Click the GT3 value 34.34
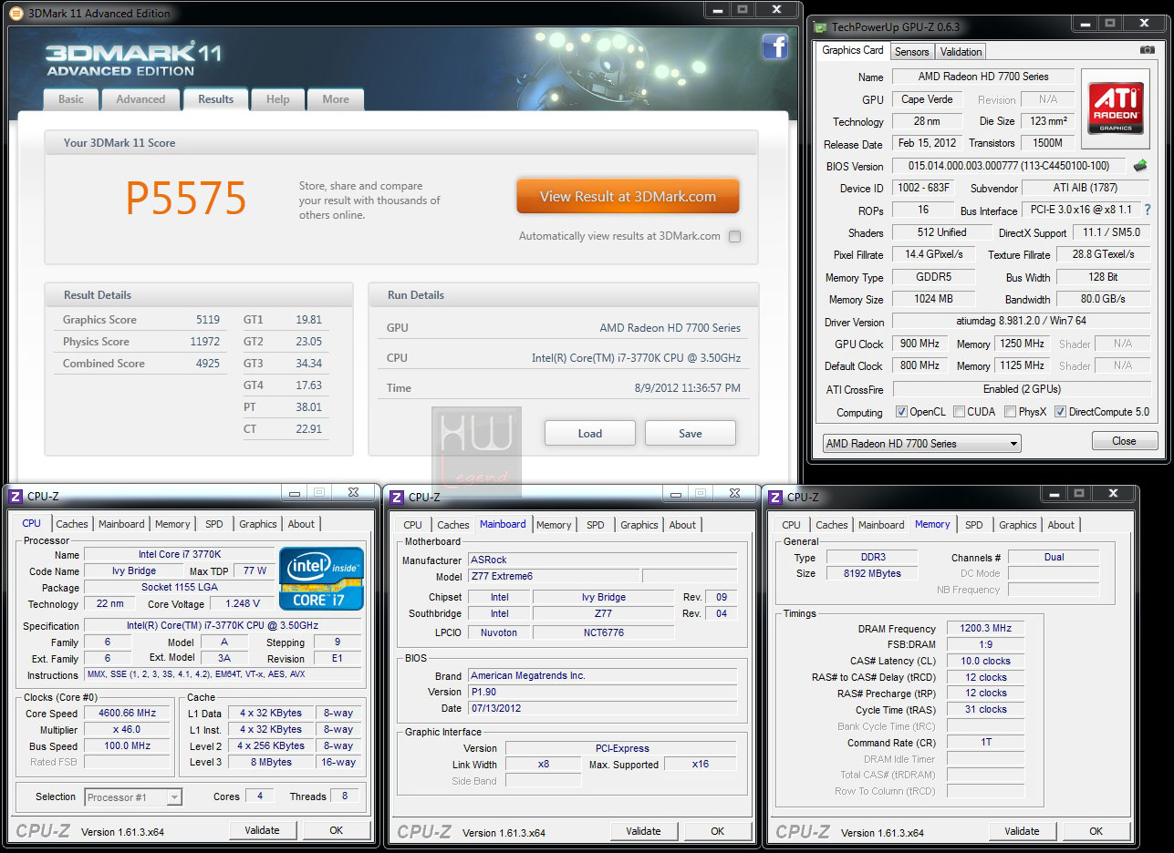Screen dimensions: 1174x853 click(308, 364)
